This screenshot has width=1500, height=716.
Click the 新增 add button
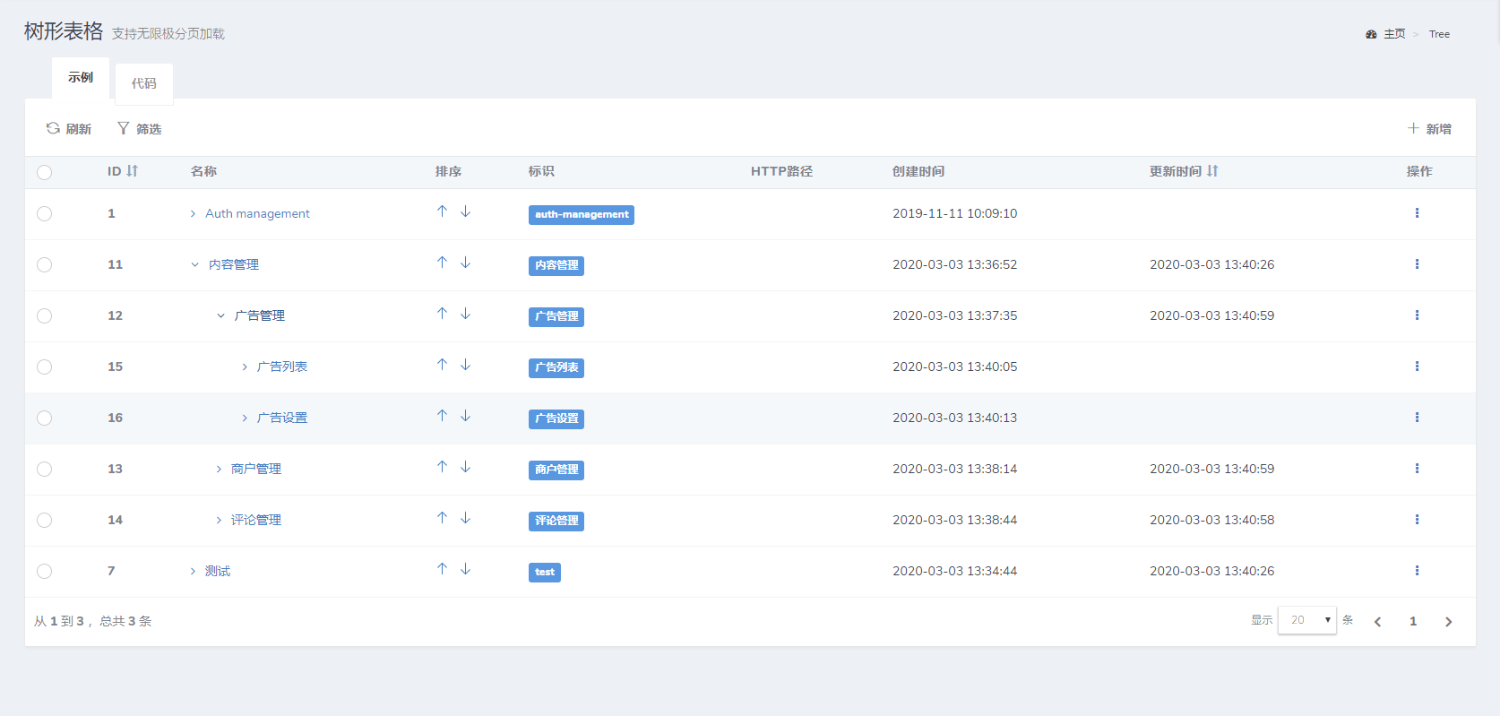tap(1429, 129)
